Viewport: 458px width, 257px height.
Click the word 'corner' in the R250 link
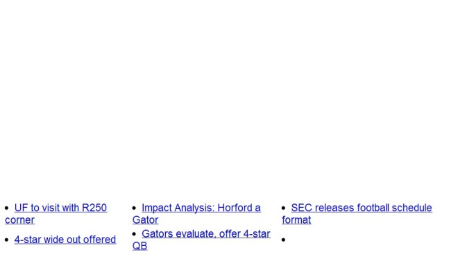19,220
